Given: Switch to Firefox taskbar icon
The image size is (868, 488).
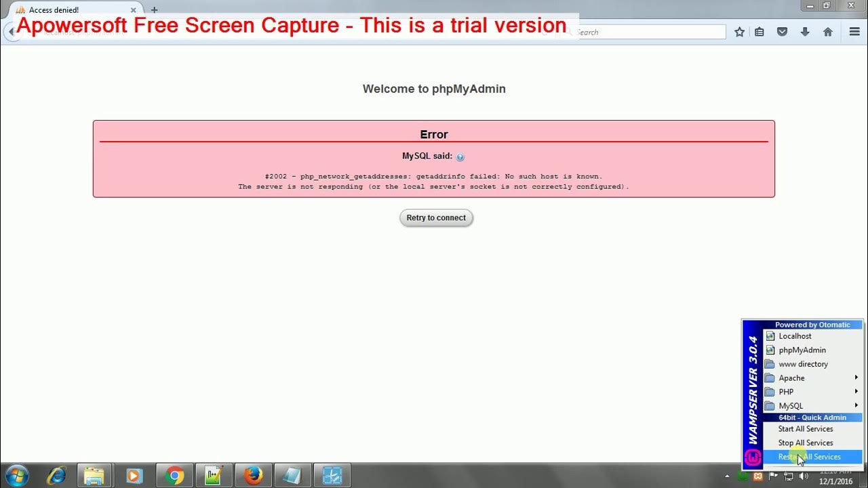Looking at the screenshot, I should pyautogui.click(x=253, y=476).
